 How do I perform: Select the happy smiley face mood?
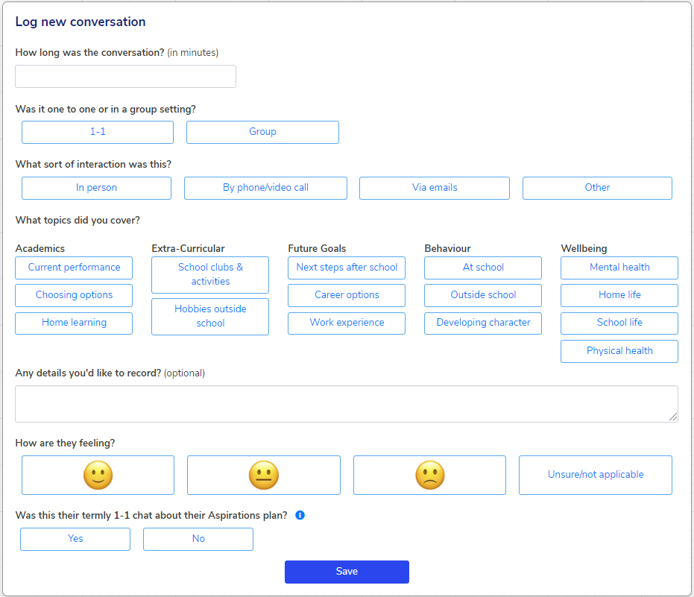click(x=98, y=475)
